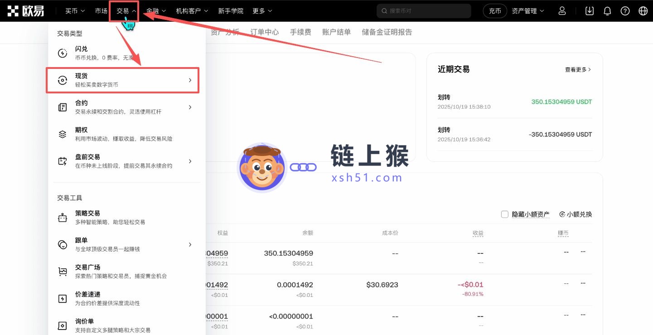The height and width of the screenshot is (335, 653).
Task: Click 查看更多 link in 近期交易
Action: [x=578, y=70]
